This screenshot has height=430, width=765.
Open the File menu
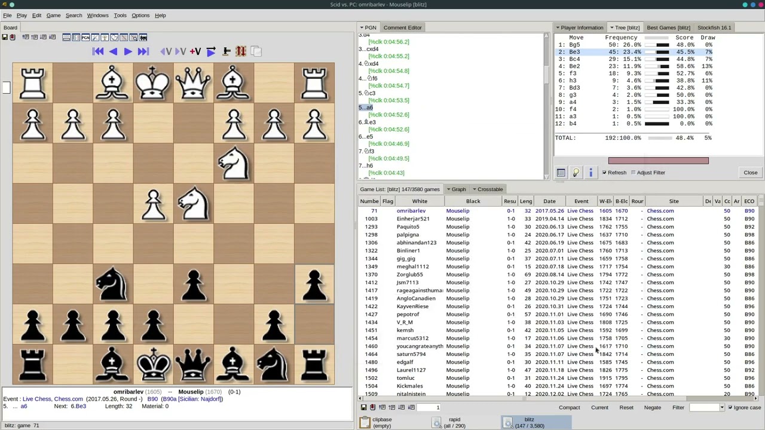(x=7, y=16)
